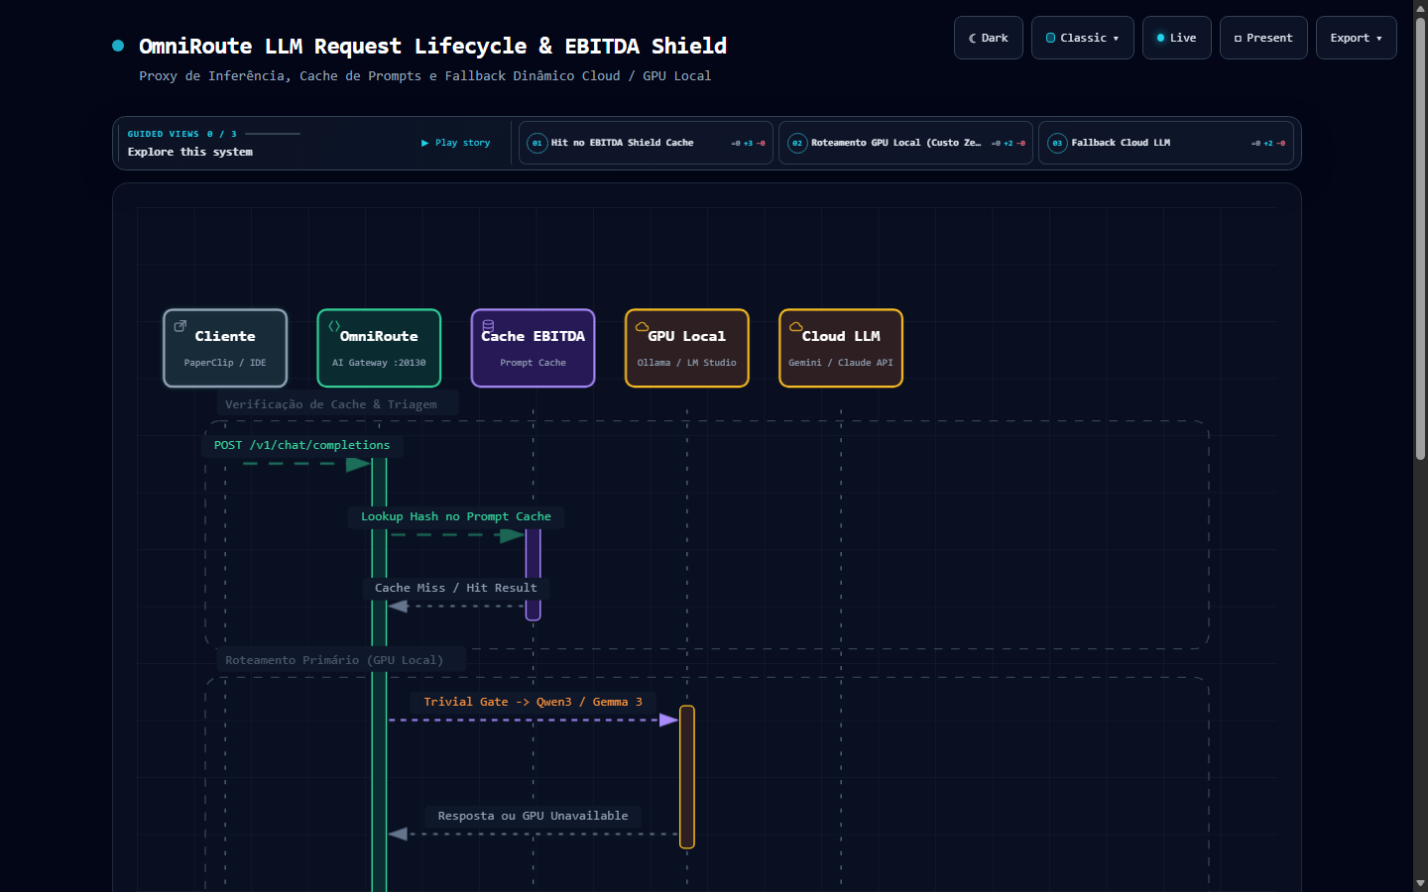Image resolution: width=1428 pixels, height=892 pixels.
Task: Click the purple Cache EBITDA activation bar
Action: (x=533, y=575)
